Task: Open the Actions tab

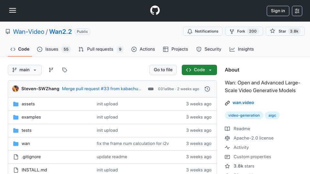Action: point(143,49)
